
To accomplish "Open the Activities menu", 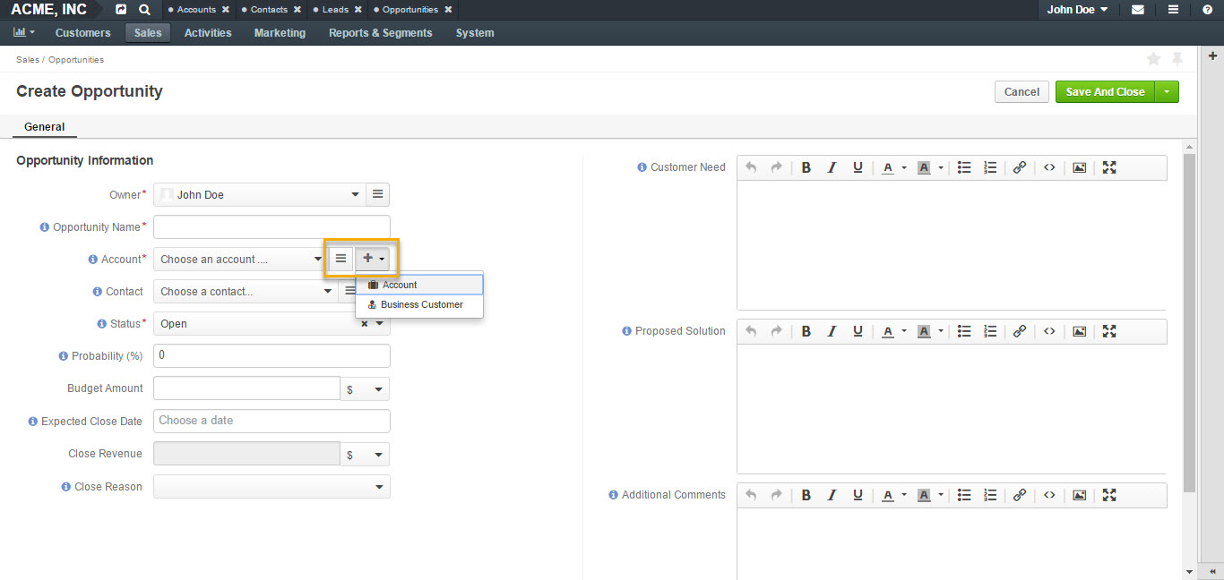I will point(208,33).
